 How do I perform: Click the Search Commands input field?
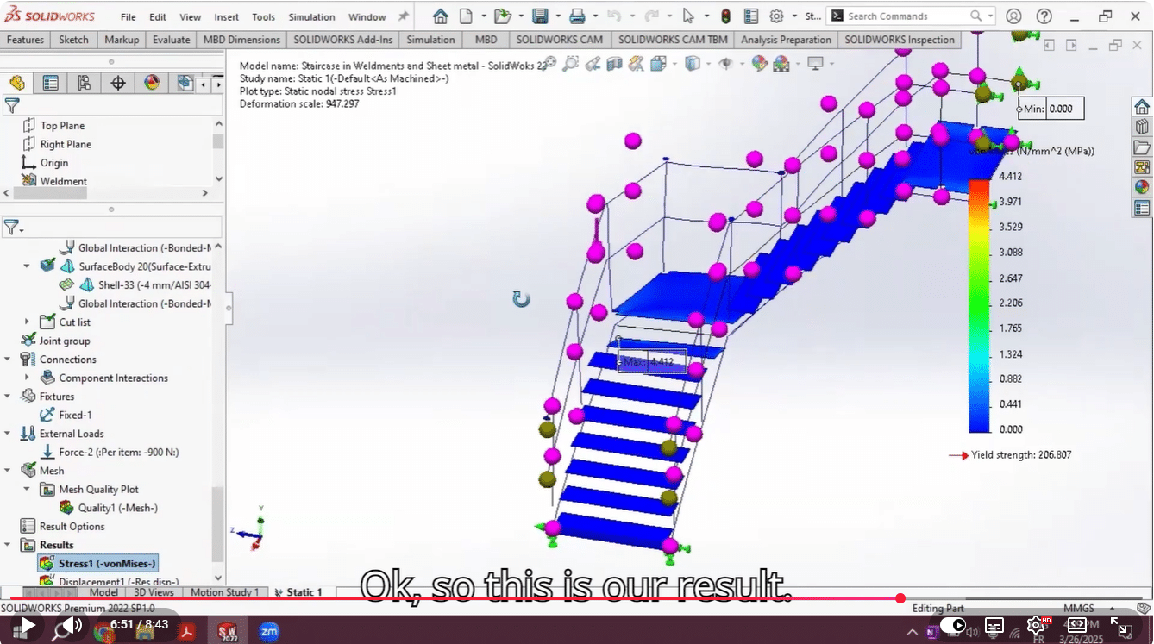[906, 16]
